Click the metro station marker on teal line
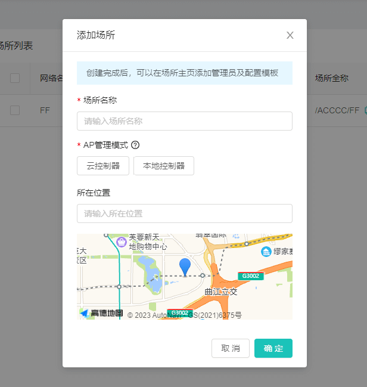This screenshot has height=387, width=367. [x=119, y=287]
